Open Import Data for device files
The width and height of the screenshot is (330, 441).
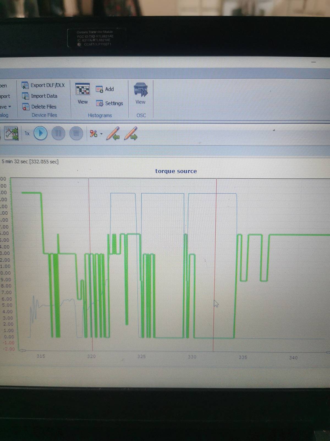tap(40, 96)
